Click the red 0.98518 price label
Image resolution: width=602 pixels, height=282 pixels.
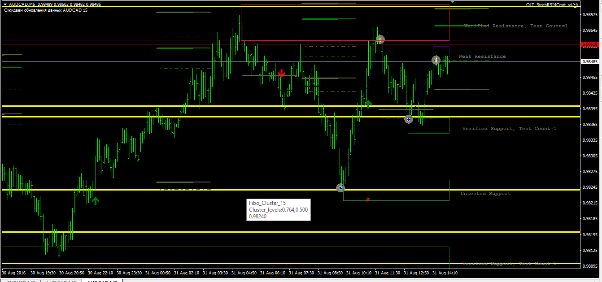(590, 44)
